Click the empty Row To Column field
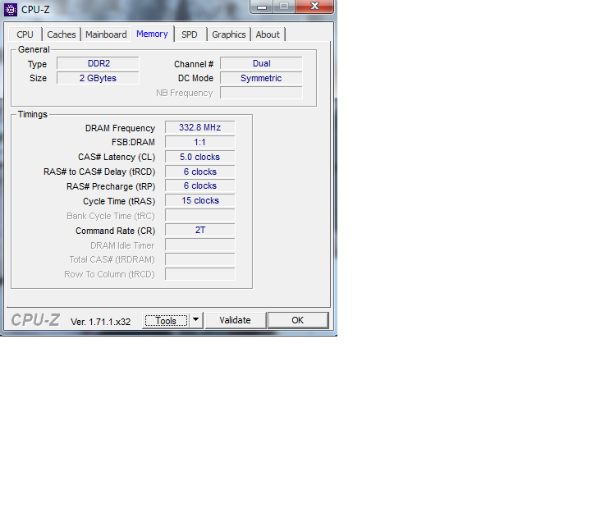The image size is (605, 531). pyautogui.click(x=199, y=274)
